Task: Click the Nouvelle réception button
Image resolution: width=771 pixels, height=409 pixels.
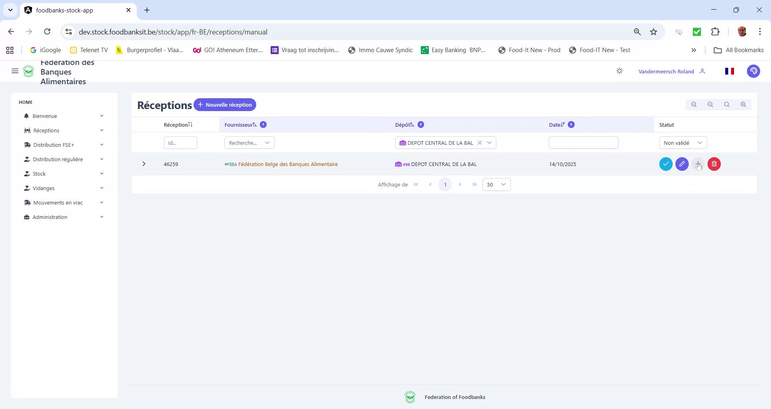Action: pyautogui.click(x=225, y=105)
